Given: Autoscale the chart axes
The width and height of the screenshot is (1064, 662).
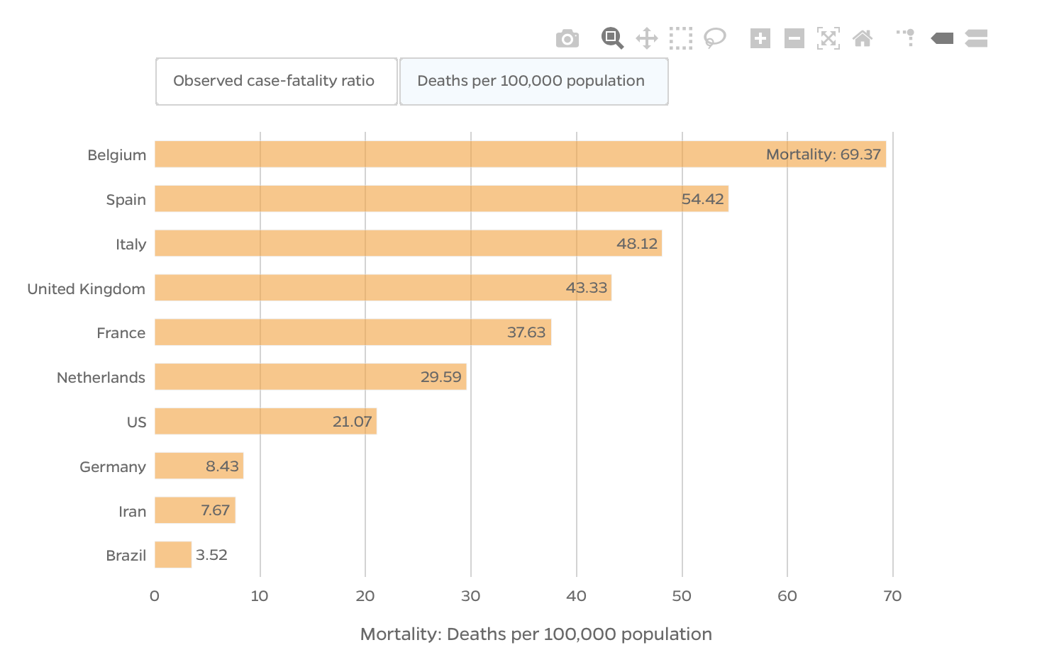Looking at the screenshot, I should 828,38.
